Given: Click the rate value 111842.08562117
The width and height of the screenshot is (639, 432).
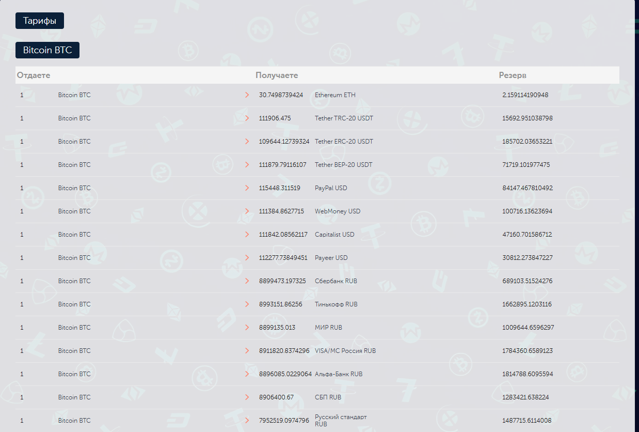Looking at the screenshot, I should (283, 235).
